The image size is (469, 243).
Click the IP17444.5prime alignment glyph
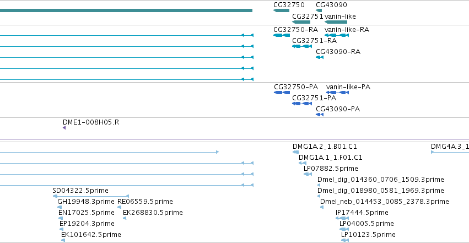[342, 218]
